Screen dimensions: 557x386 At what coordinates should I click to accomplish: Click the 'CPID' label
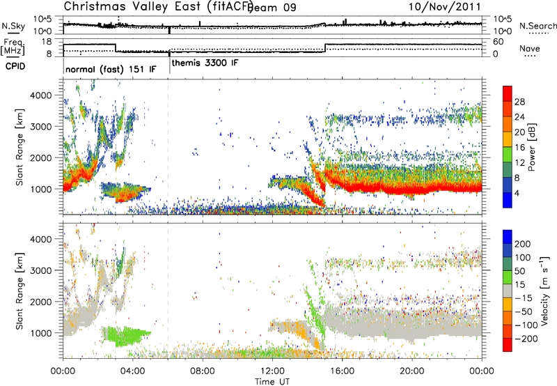tap(15, 66)
